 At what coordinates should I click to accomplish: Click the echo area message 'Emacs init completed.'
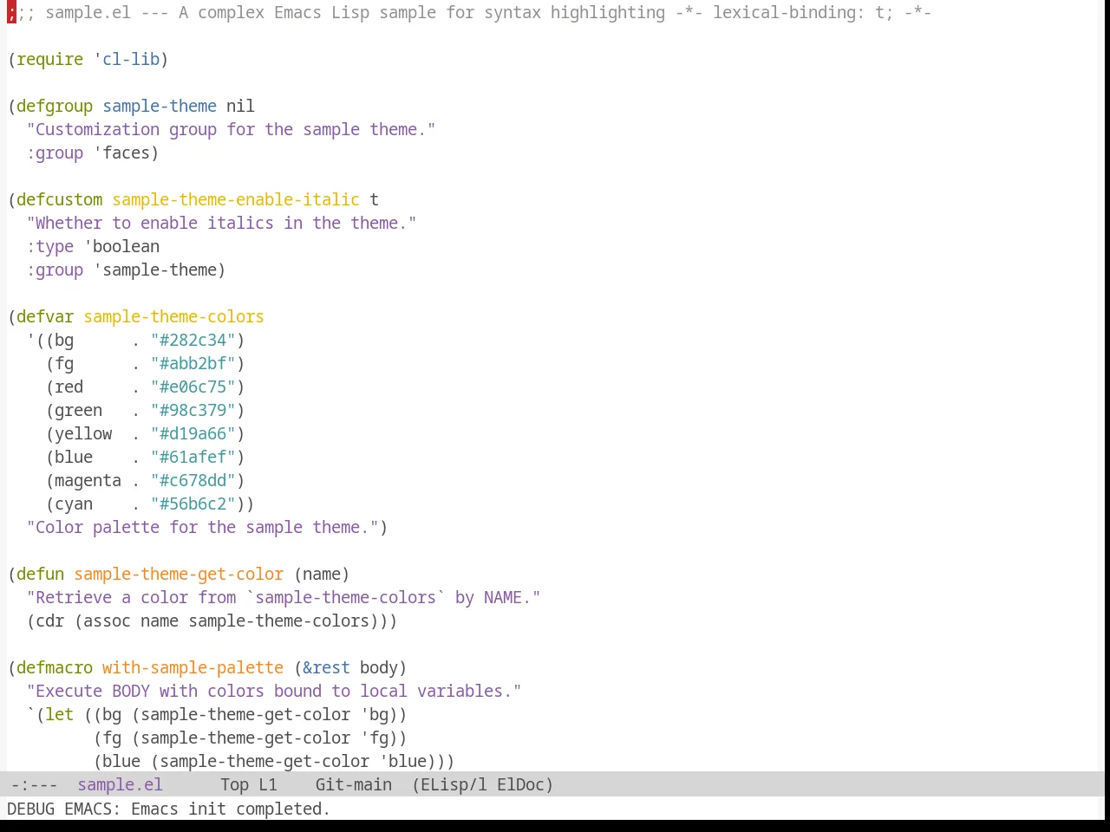pyautogui.click(x=231, y=809)
